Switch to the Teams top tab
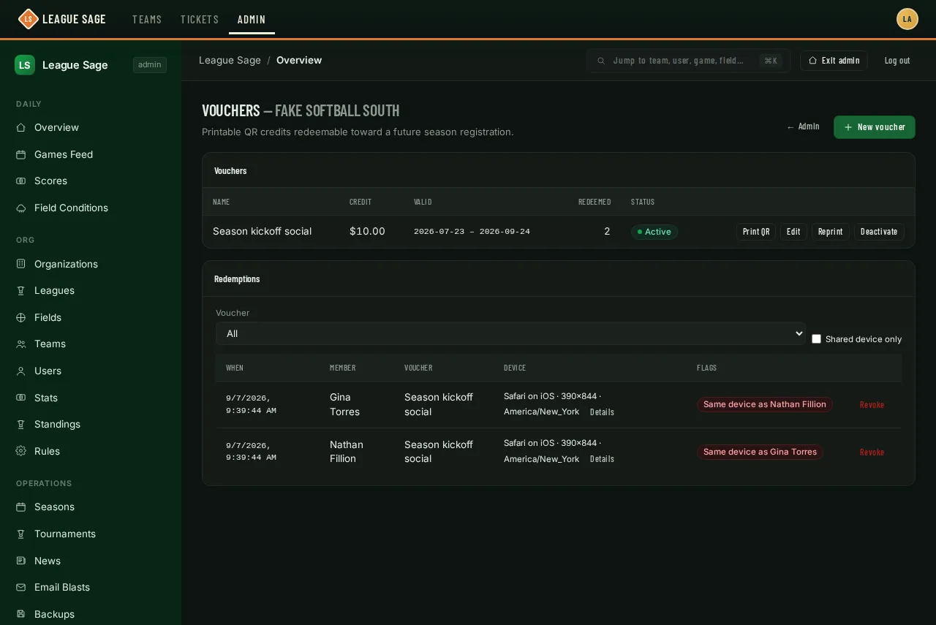 tap(147, 19)
